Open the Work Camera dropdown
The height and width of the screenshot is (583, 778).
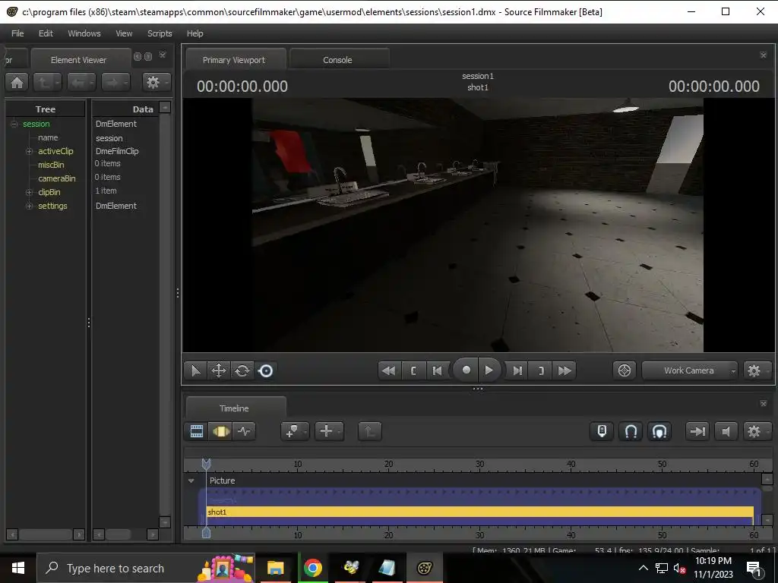[x=690, y=370]
